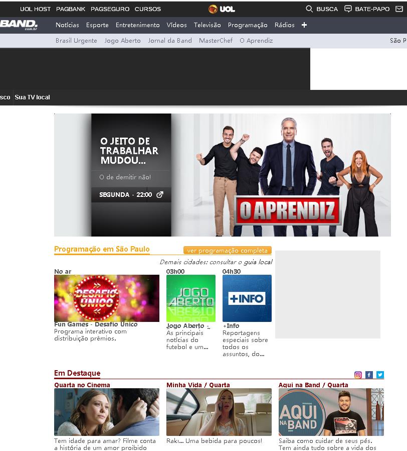Open the Jogo Aberto link in sub-navigation
407x451 pixels.
click(123, 41)
